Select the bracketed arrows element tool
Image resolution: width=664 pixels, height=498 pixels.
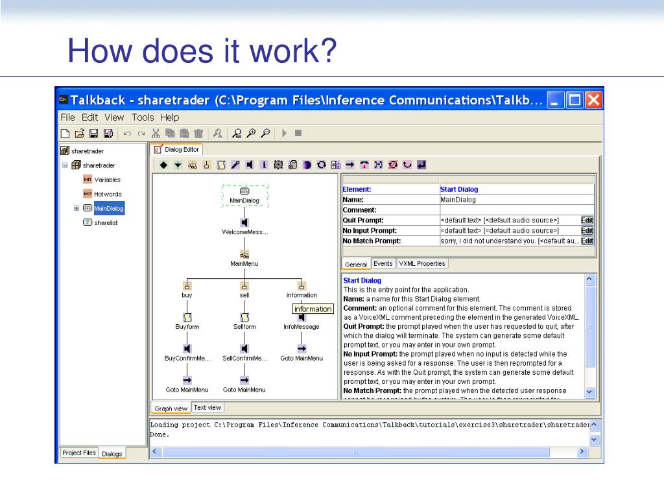[379, 165]
